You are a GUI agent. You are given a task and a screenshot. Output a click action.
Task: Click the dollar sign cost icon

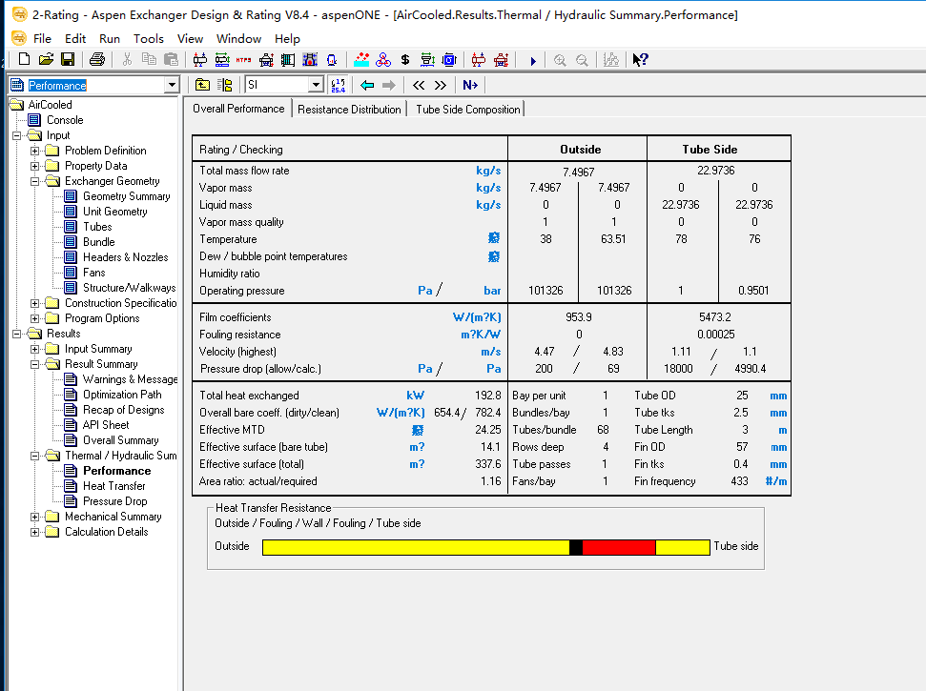click(x=405, y=60)
